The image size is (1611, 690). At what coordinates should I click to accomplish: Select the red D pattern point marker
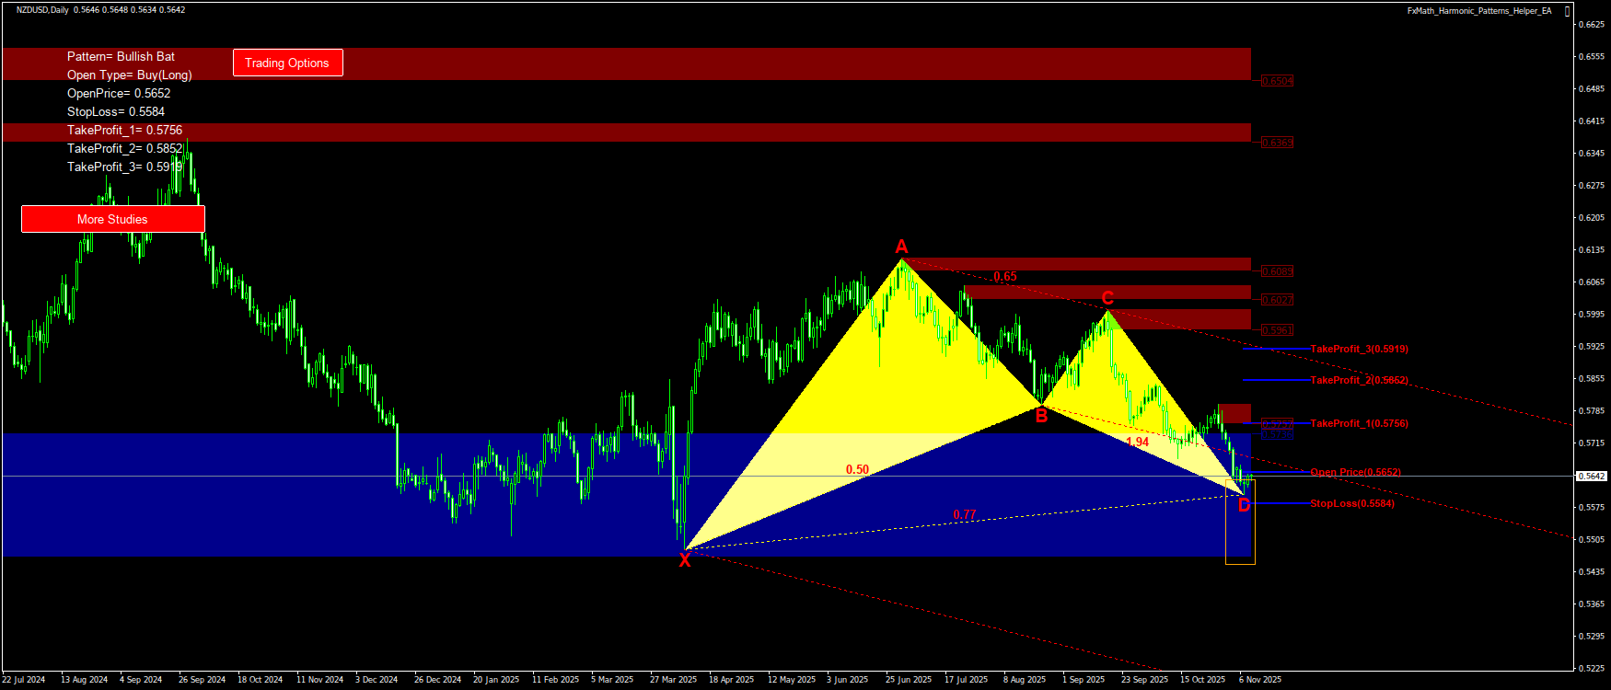[x=1244, y=505]
